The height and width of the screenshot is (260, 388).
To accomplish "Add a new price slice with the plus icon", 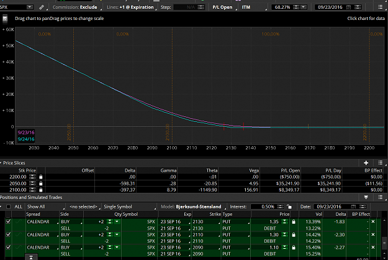I will pyautogui.click(x=366, y=163).
